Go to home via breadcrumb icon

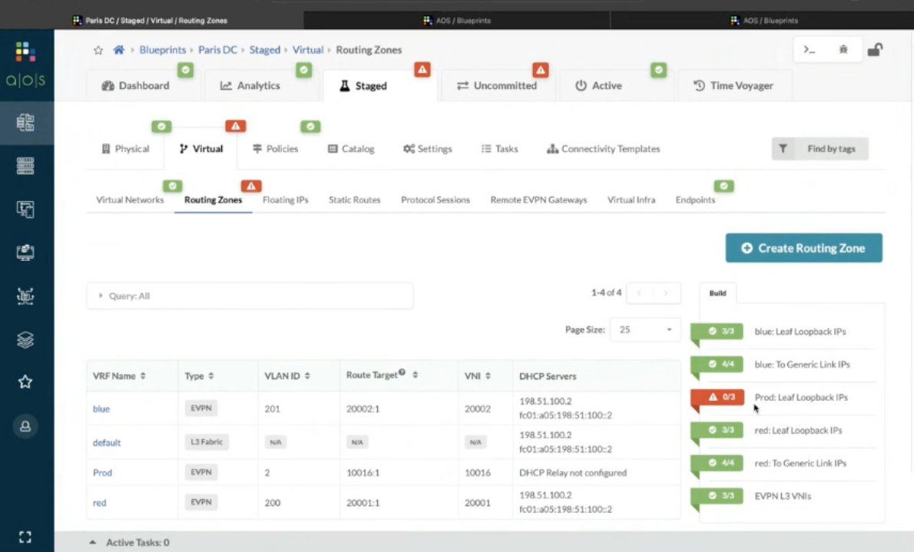coord(119,50)
